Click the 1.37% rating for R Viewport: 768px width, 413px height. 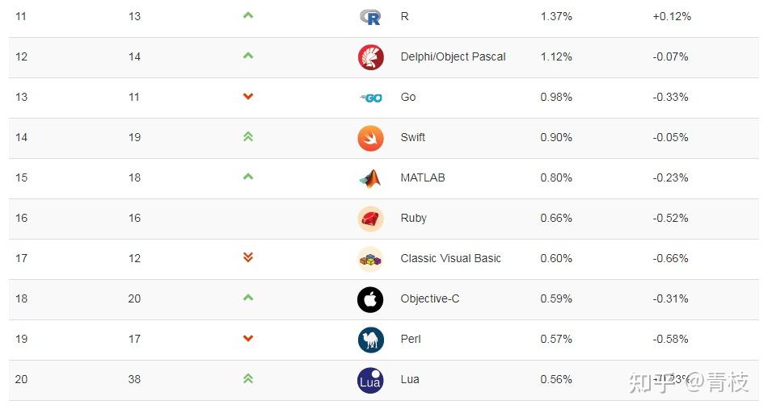coord(556,17)
